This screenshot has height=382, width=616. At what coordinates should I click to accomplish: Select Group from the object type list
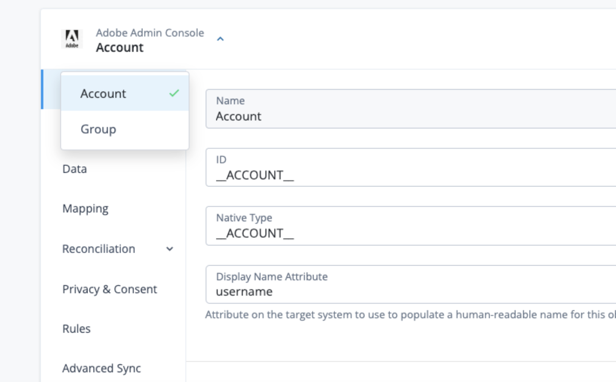point(98,129)
